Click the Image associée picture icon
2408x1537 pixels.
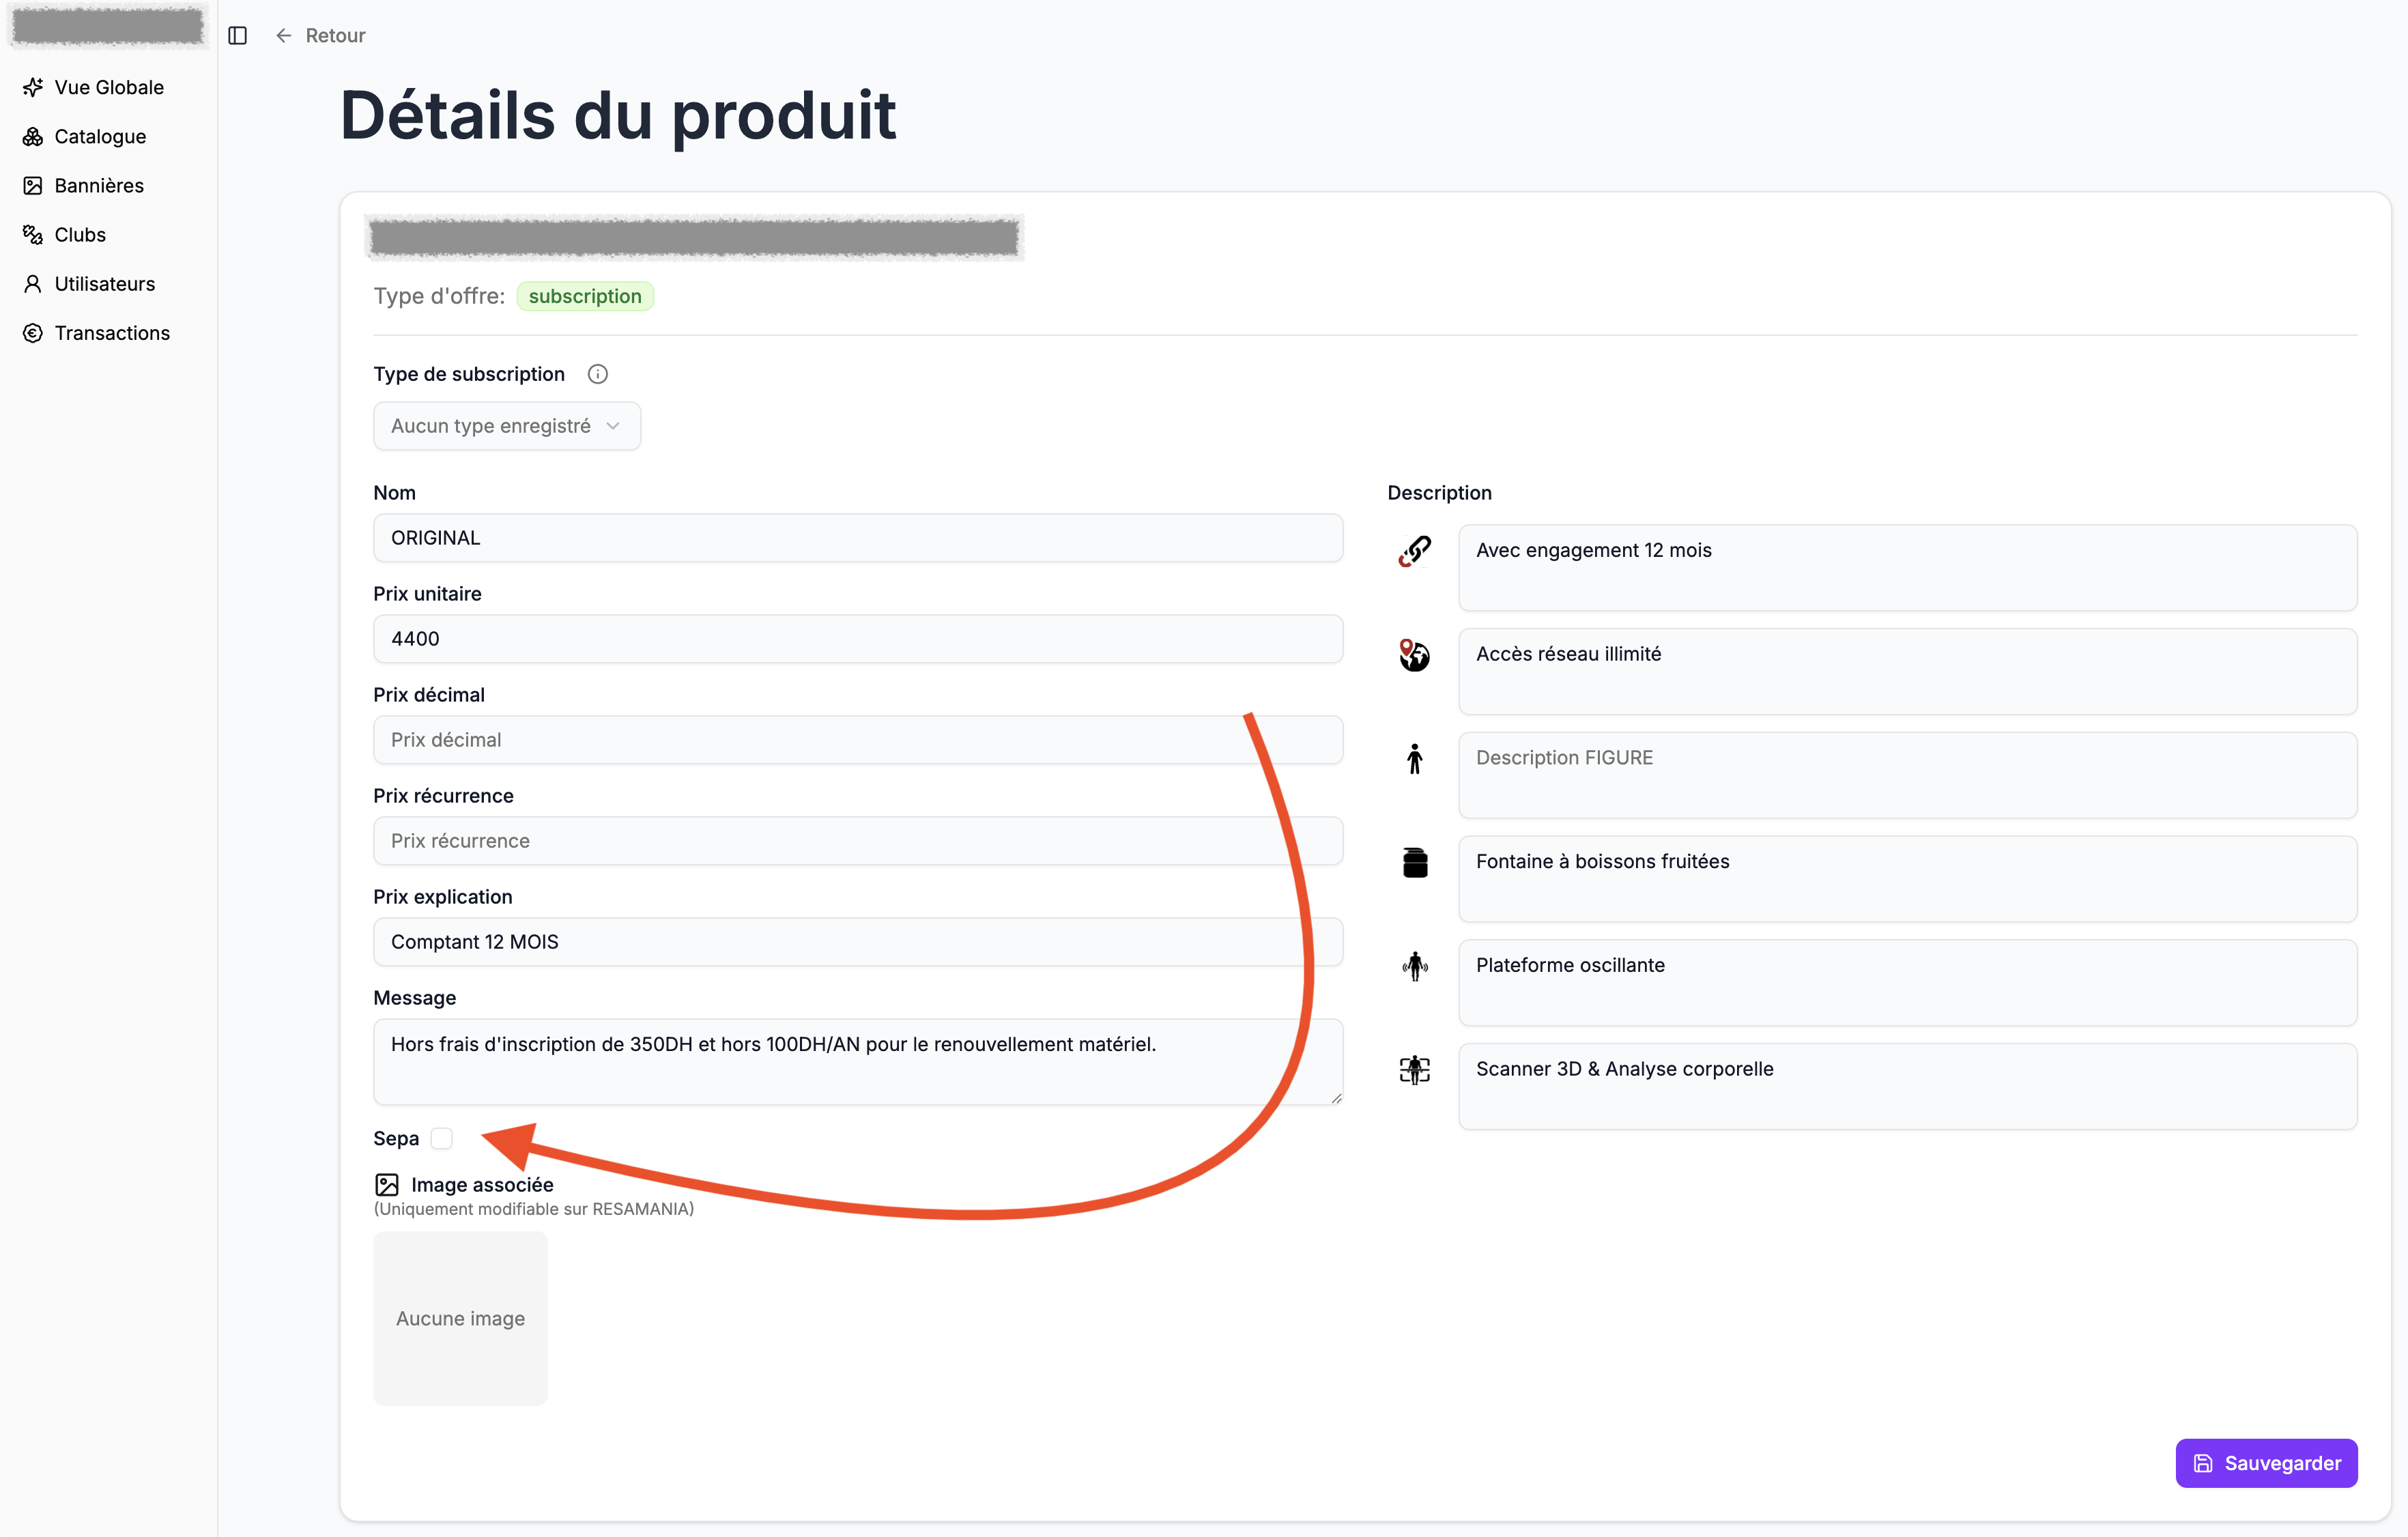pos(387,1185)
